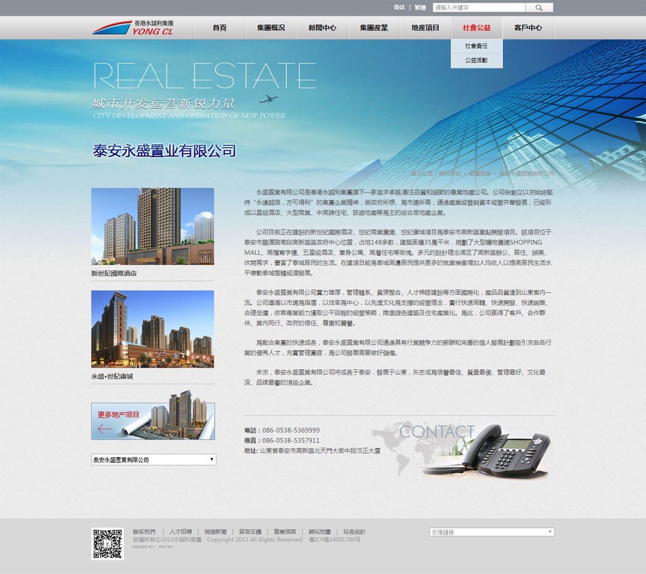Click the phone number 086-0538-5369999

(x=291, y=430)
